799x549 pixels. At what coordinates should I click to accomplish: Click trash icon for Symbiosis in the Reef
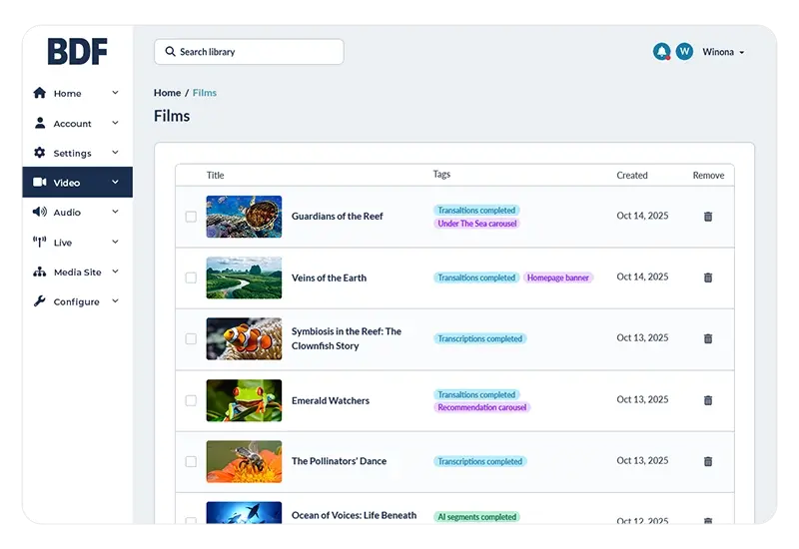708,338
